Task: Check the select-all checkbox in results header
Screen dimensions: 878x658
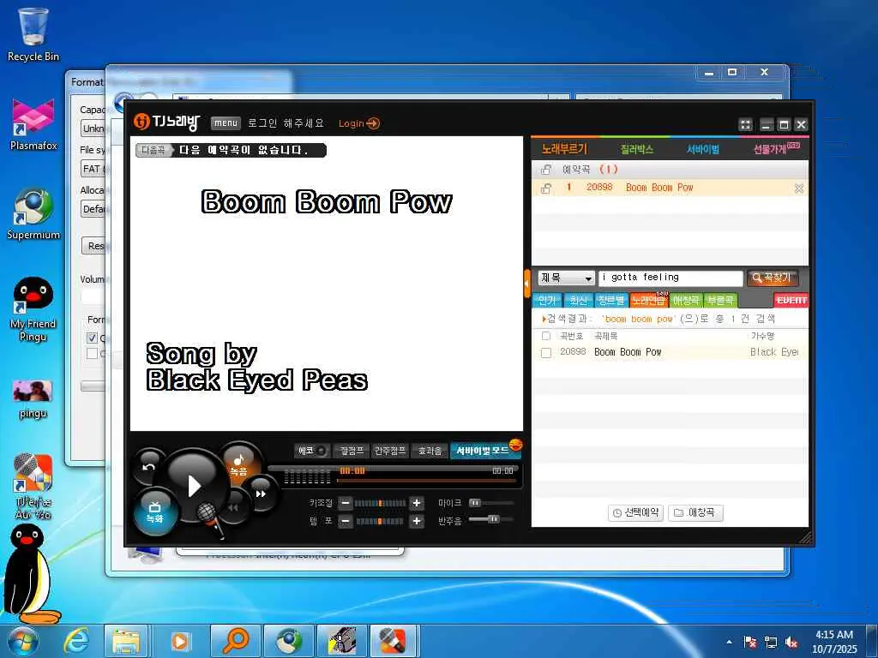Action: 546,336
